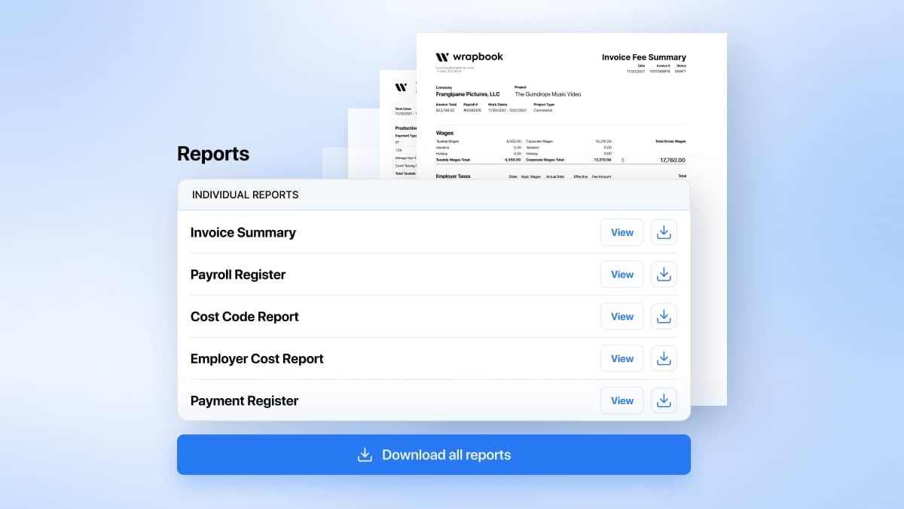Click the Reports heading
This screenshot has width=904, height=509.
(x=213, y=153)
